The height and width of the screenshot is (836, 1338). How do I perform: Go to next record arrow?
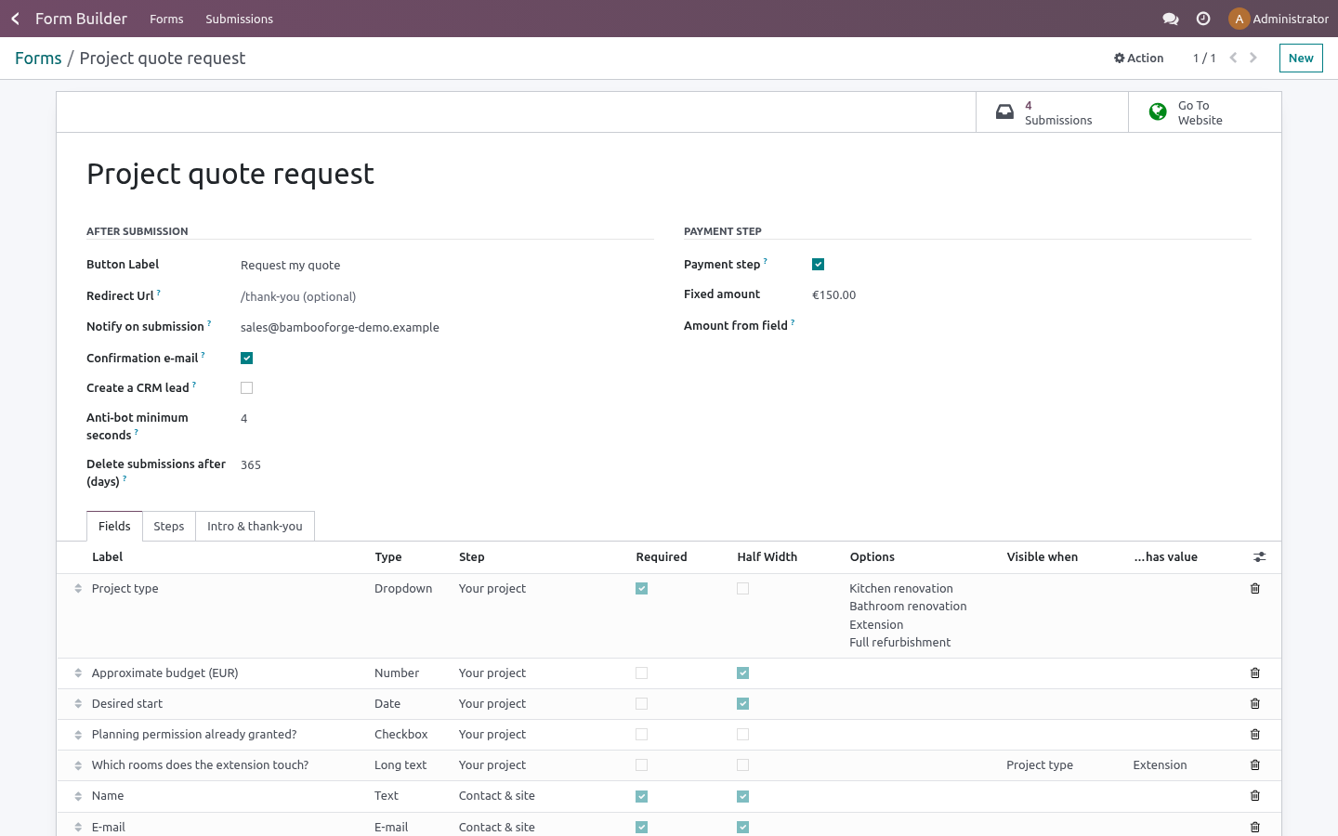(x=1253, y=58)
